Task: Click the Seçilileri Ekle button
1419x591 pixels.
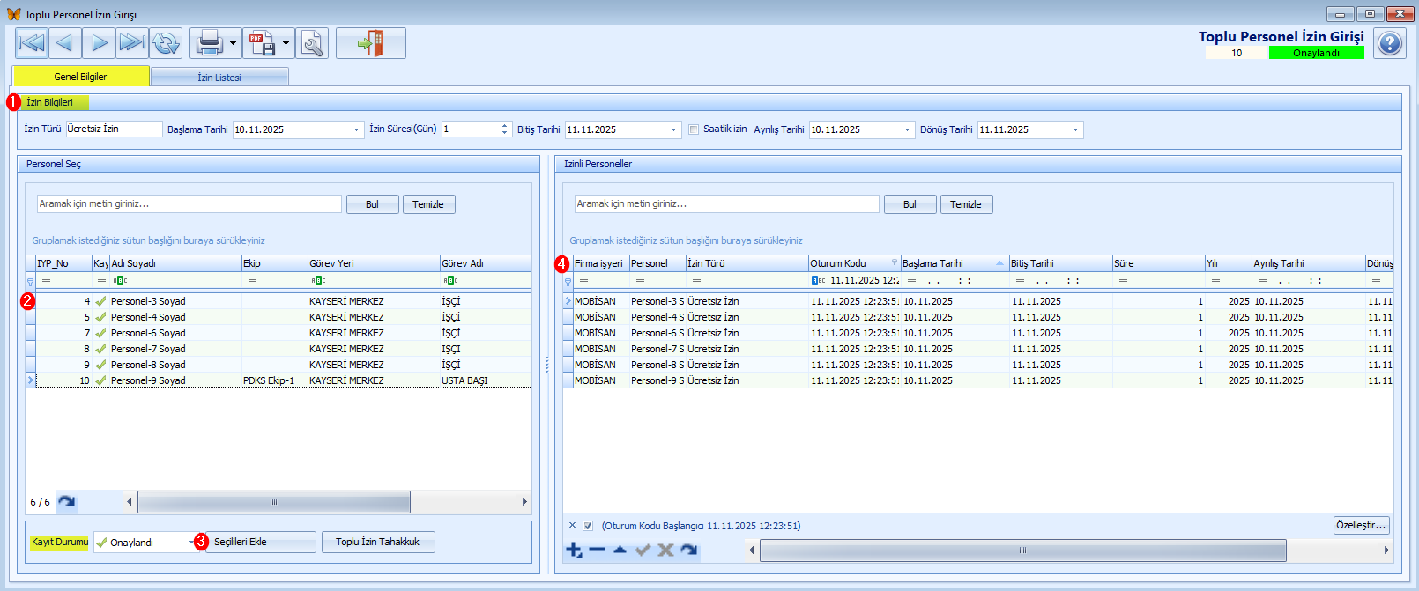Action: (261, 543)
